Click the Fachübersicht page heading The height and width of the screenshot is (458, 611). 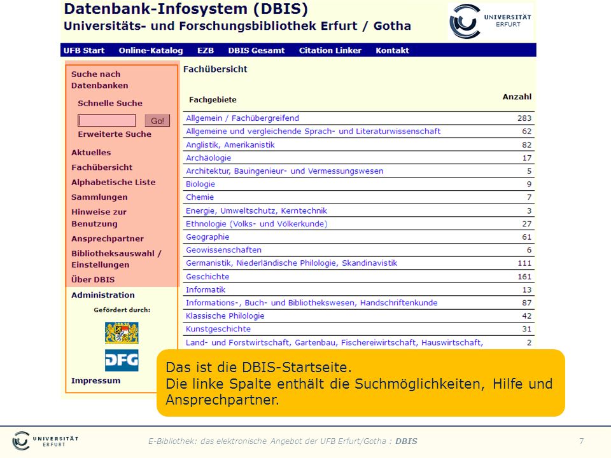click(x=215, y=69)
